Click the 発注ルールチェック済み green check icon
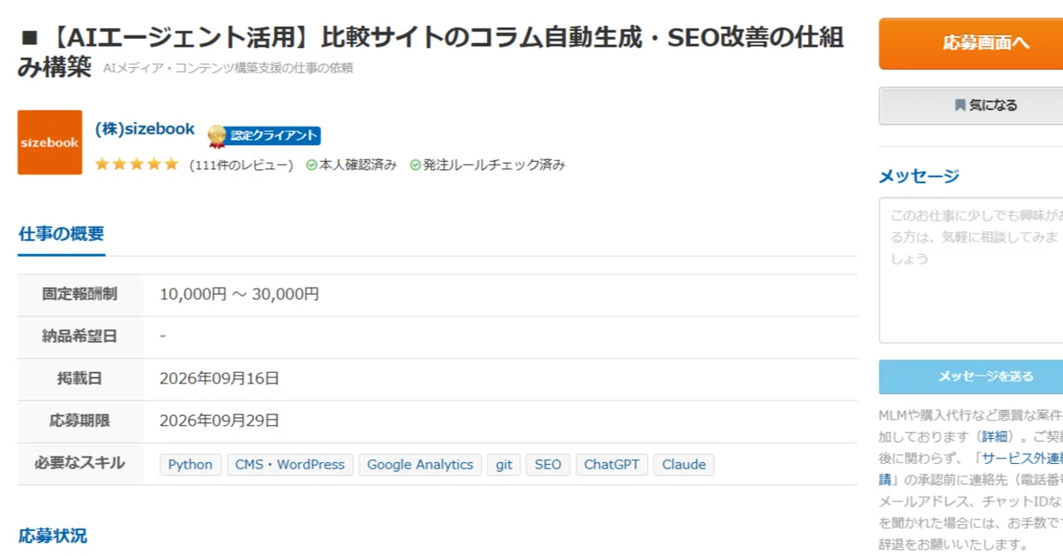1063x556 pixels. coord(415,165)
